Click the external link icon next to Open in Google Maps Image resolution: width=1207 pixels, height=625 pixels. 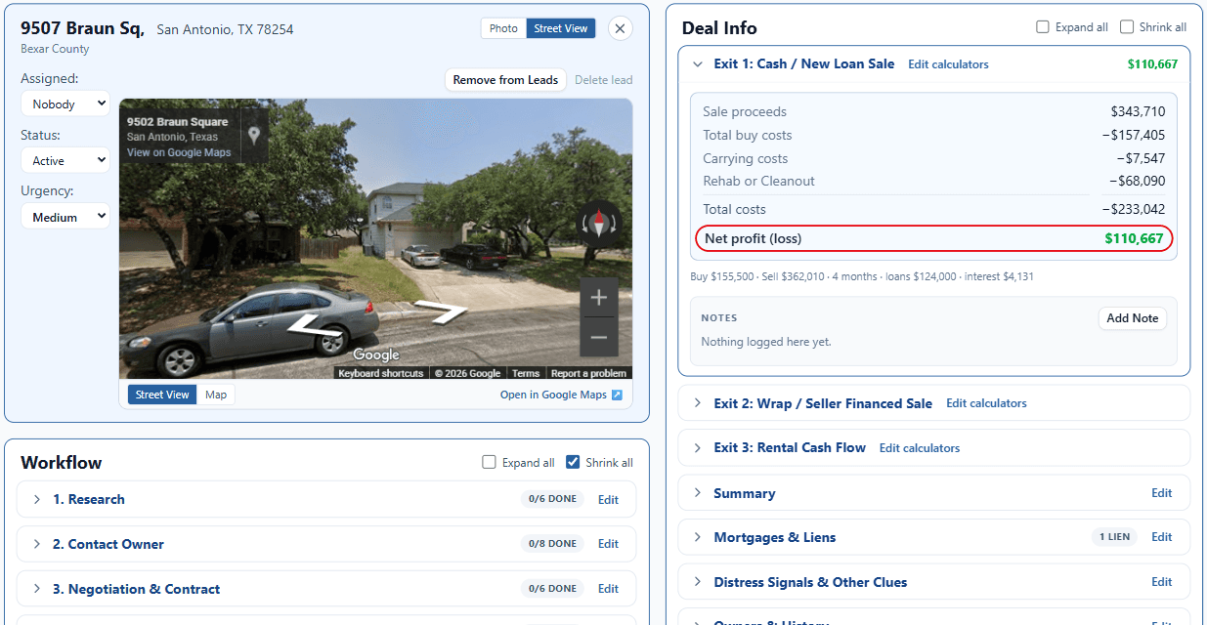click(617, 395)
